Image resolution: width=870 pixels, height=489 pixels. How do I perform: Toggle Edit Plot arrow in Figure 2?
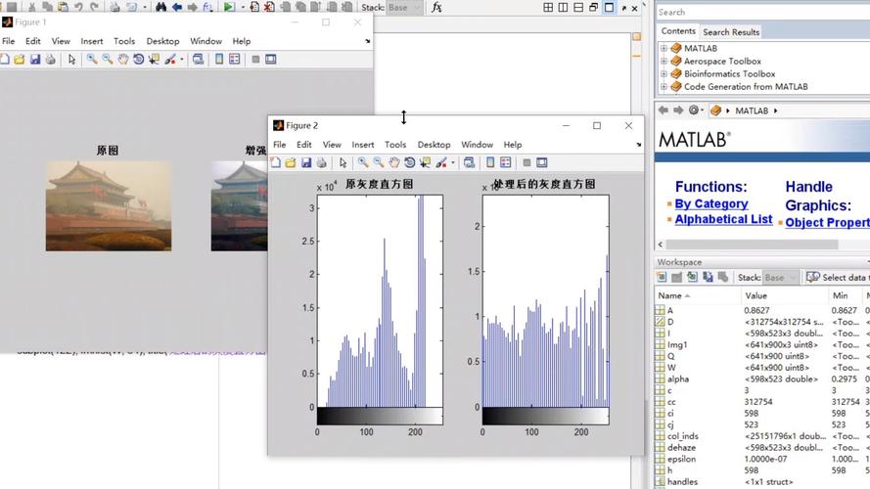pos(343,162)
